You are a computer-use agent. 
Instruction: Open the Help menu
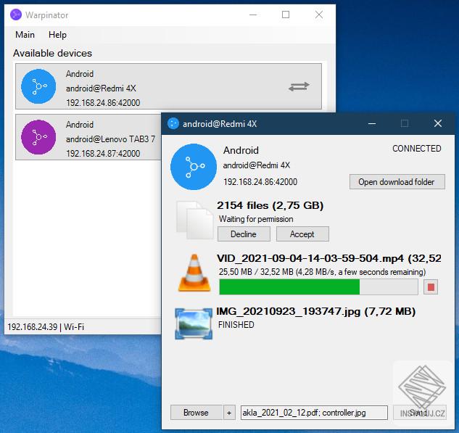click(x=58, y=35)
